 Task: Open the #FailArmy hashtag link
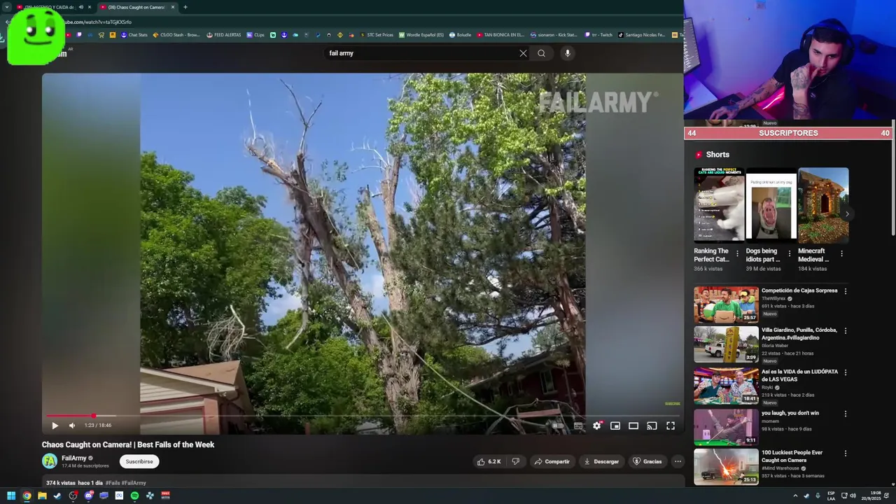click(134, 483)
